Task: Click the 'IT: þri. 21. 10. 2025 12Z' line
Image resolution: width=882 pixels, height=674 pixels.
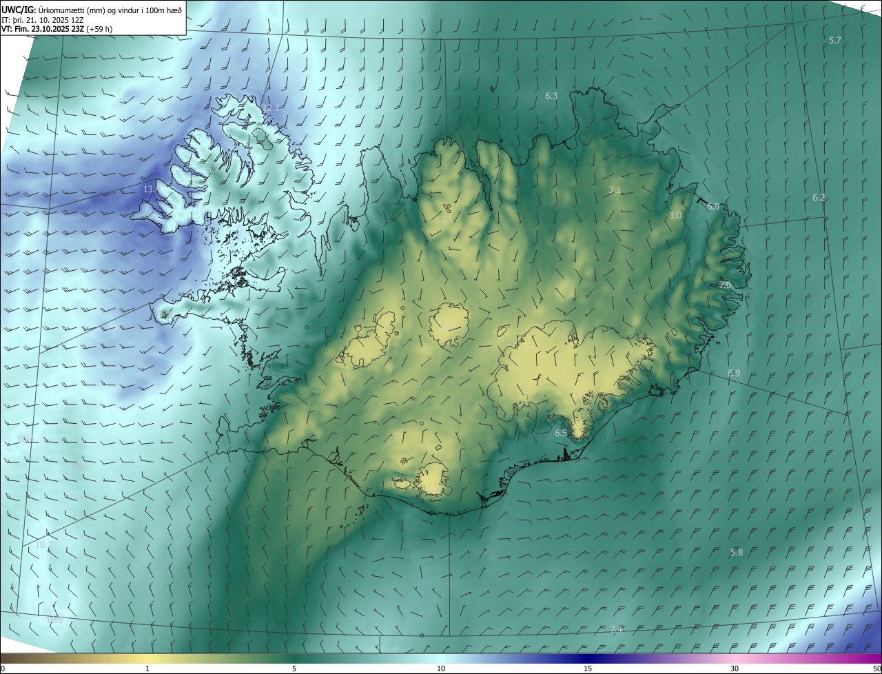Action: 43,20
